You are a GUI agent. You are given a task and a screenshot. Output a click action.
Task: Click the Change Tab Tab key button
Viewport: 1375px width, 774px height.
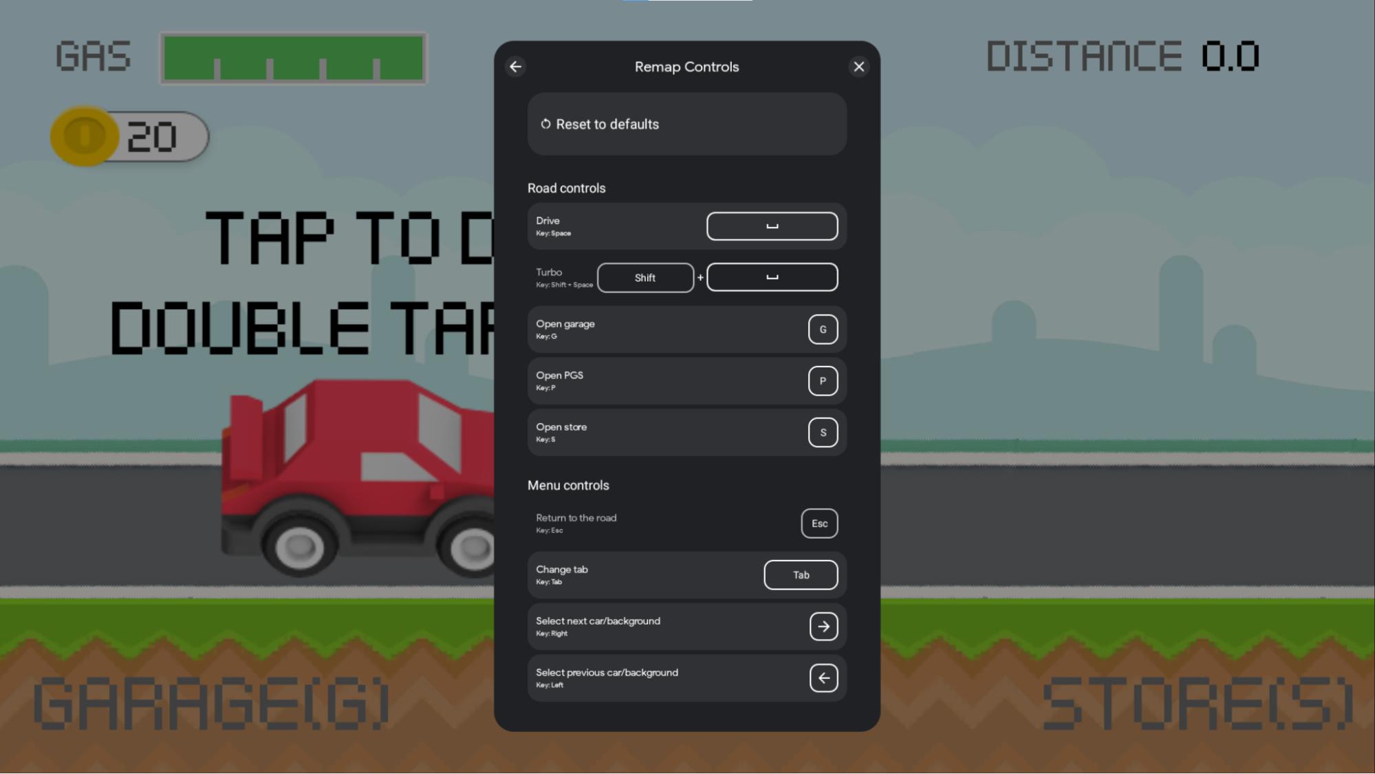coord(801,574)
